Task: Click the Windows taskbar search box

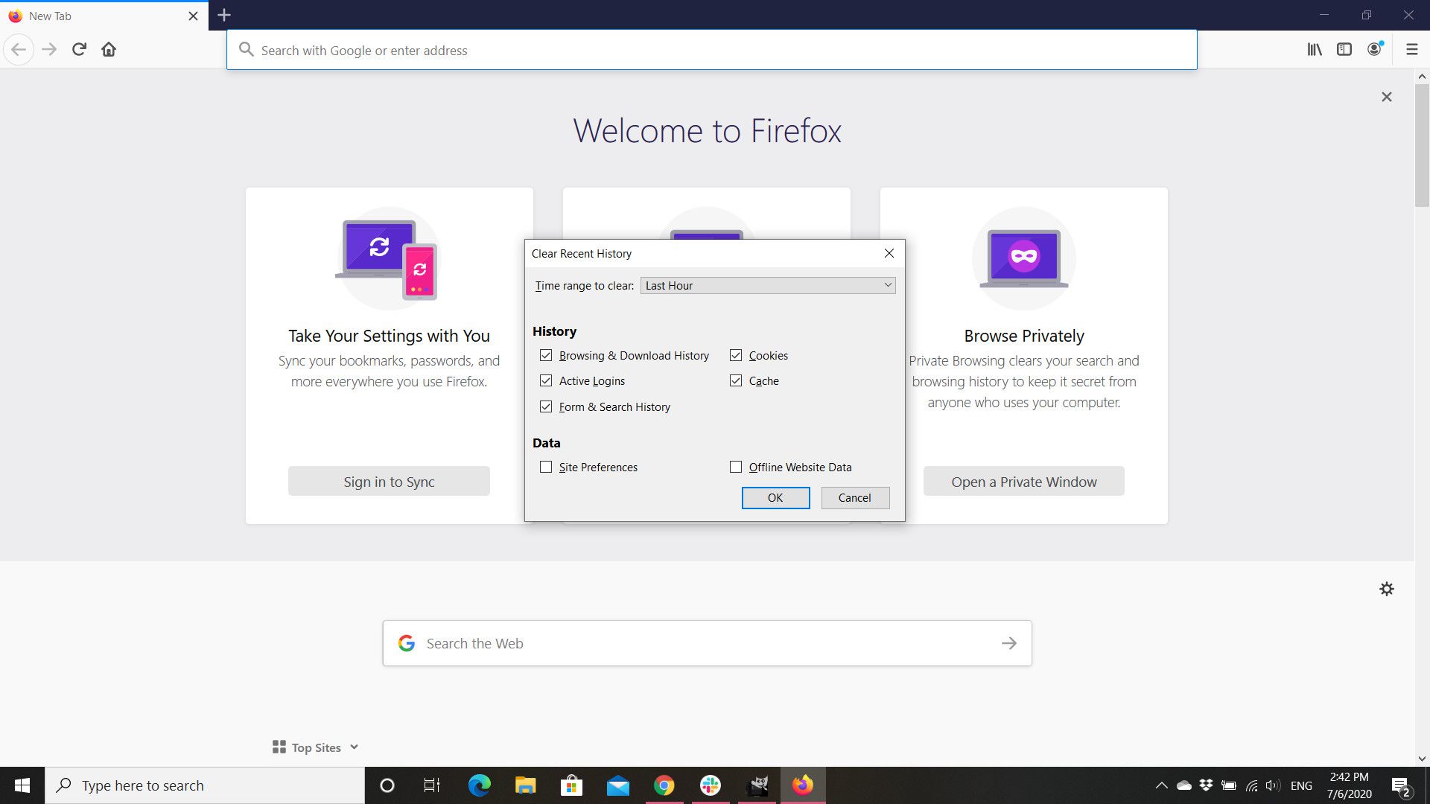Action: [x=205, y=785]
